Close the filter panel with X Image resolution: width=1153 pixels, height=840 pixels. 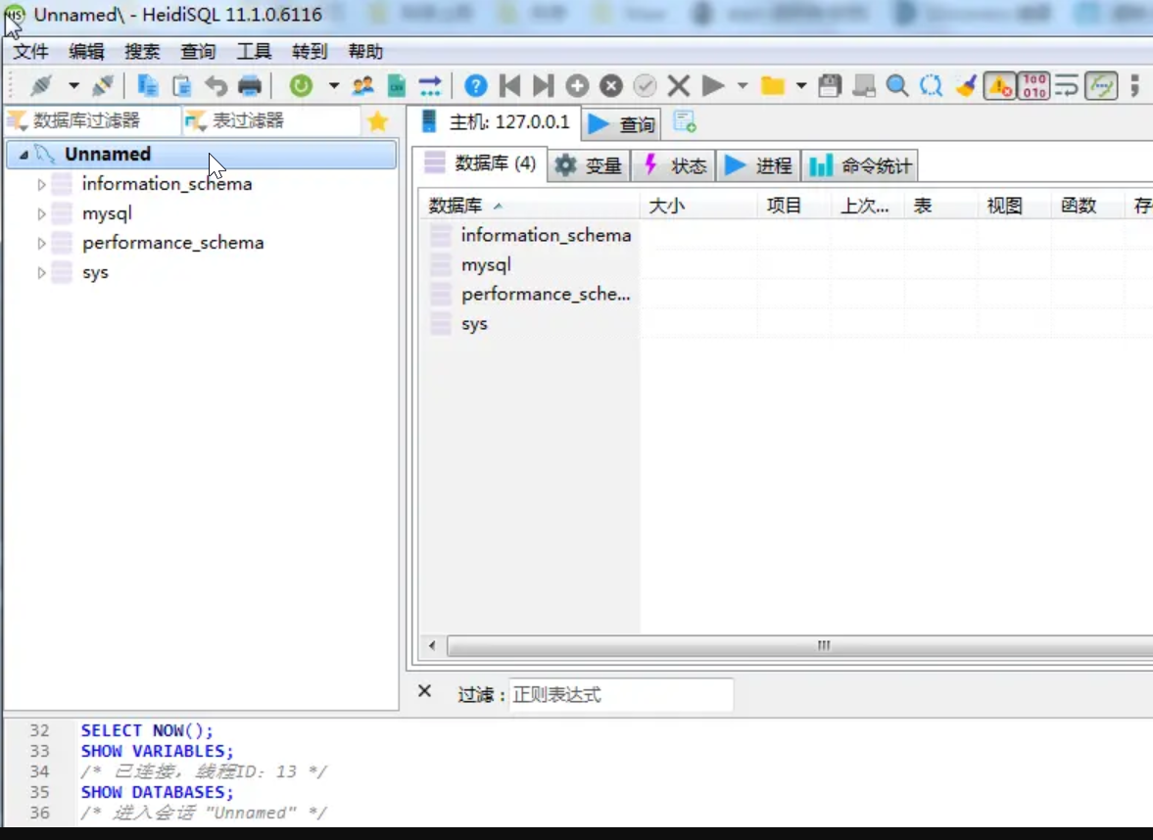[x=424, y=691]
